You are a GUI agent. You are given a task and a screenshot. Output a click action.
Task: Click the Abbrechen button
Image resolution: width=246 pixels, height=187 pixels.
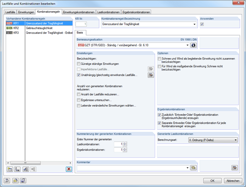tap(233, 181)
